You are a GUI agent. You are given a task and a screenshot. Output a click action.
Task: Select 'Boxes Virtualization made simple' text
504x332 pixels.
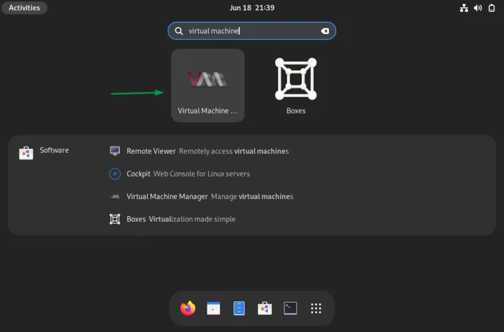point(181,219)
